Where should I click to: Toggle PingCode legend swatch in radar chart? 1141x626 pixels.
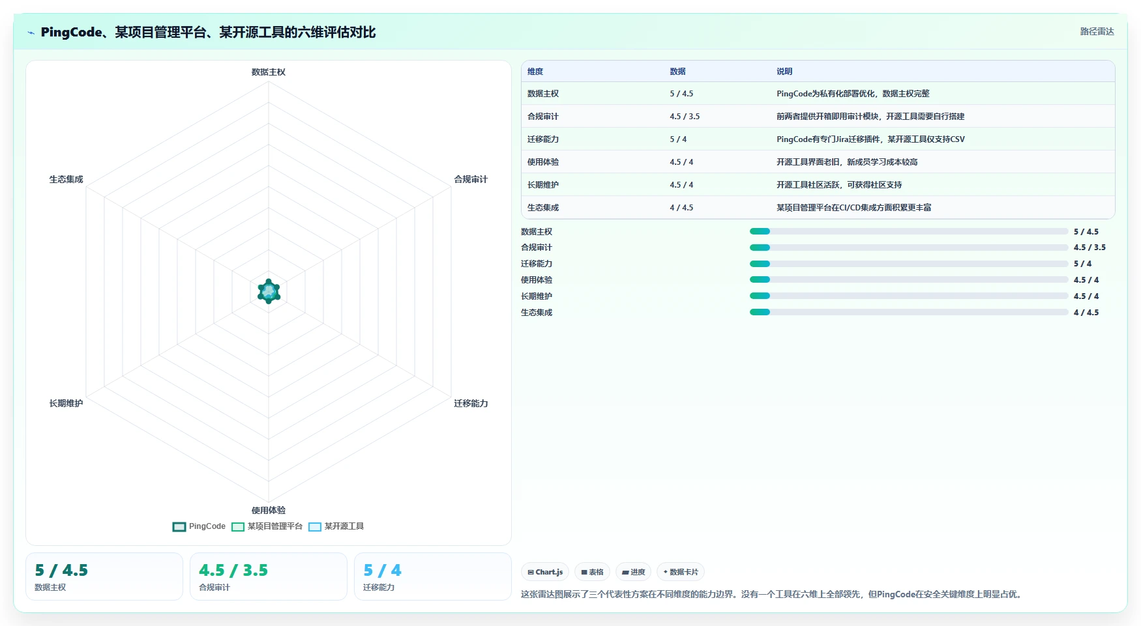pos(179,527)
